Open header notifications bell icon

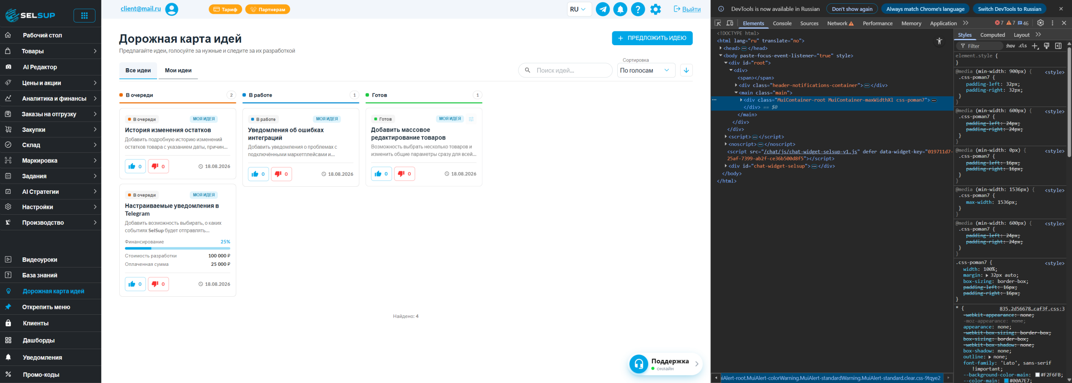620,9
